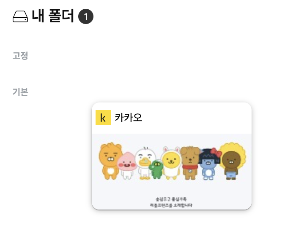Open the 카카오 bookmark card title

[x=128, y=118]
